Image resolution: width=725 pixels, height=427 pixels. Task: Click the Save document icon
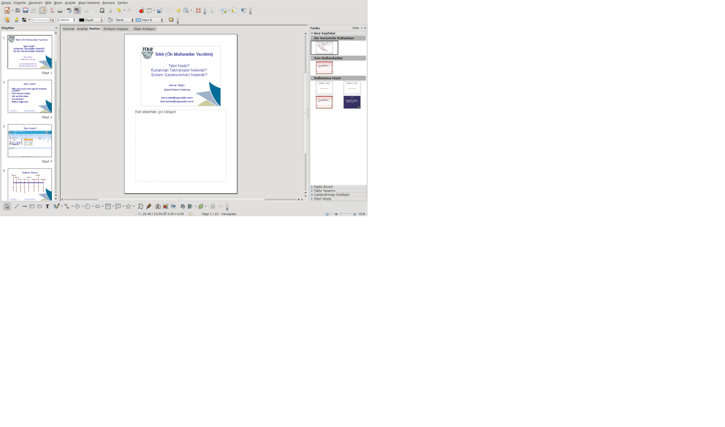pos(25,11)
